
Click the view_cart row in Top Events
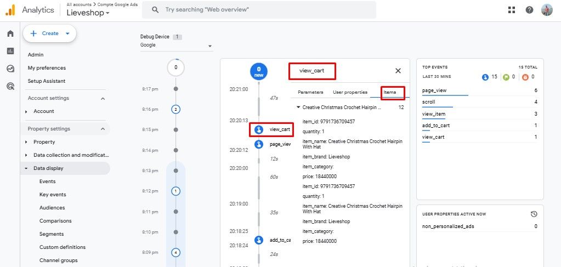[x=479, y=137]
